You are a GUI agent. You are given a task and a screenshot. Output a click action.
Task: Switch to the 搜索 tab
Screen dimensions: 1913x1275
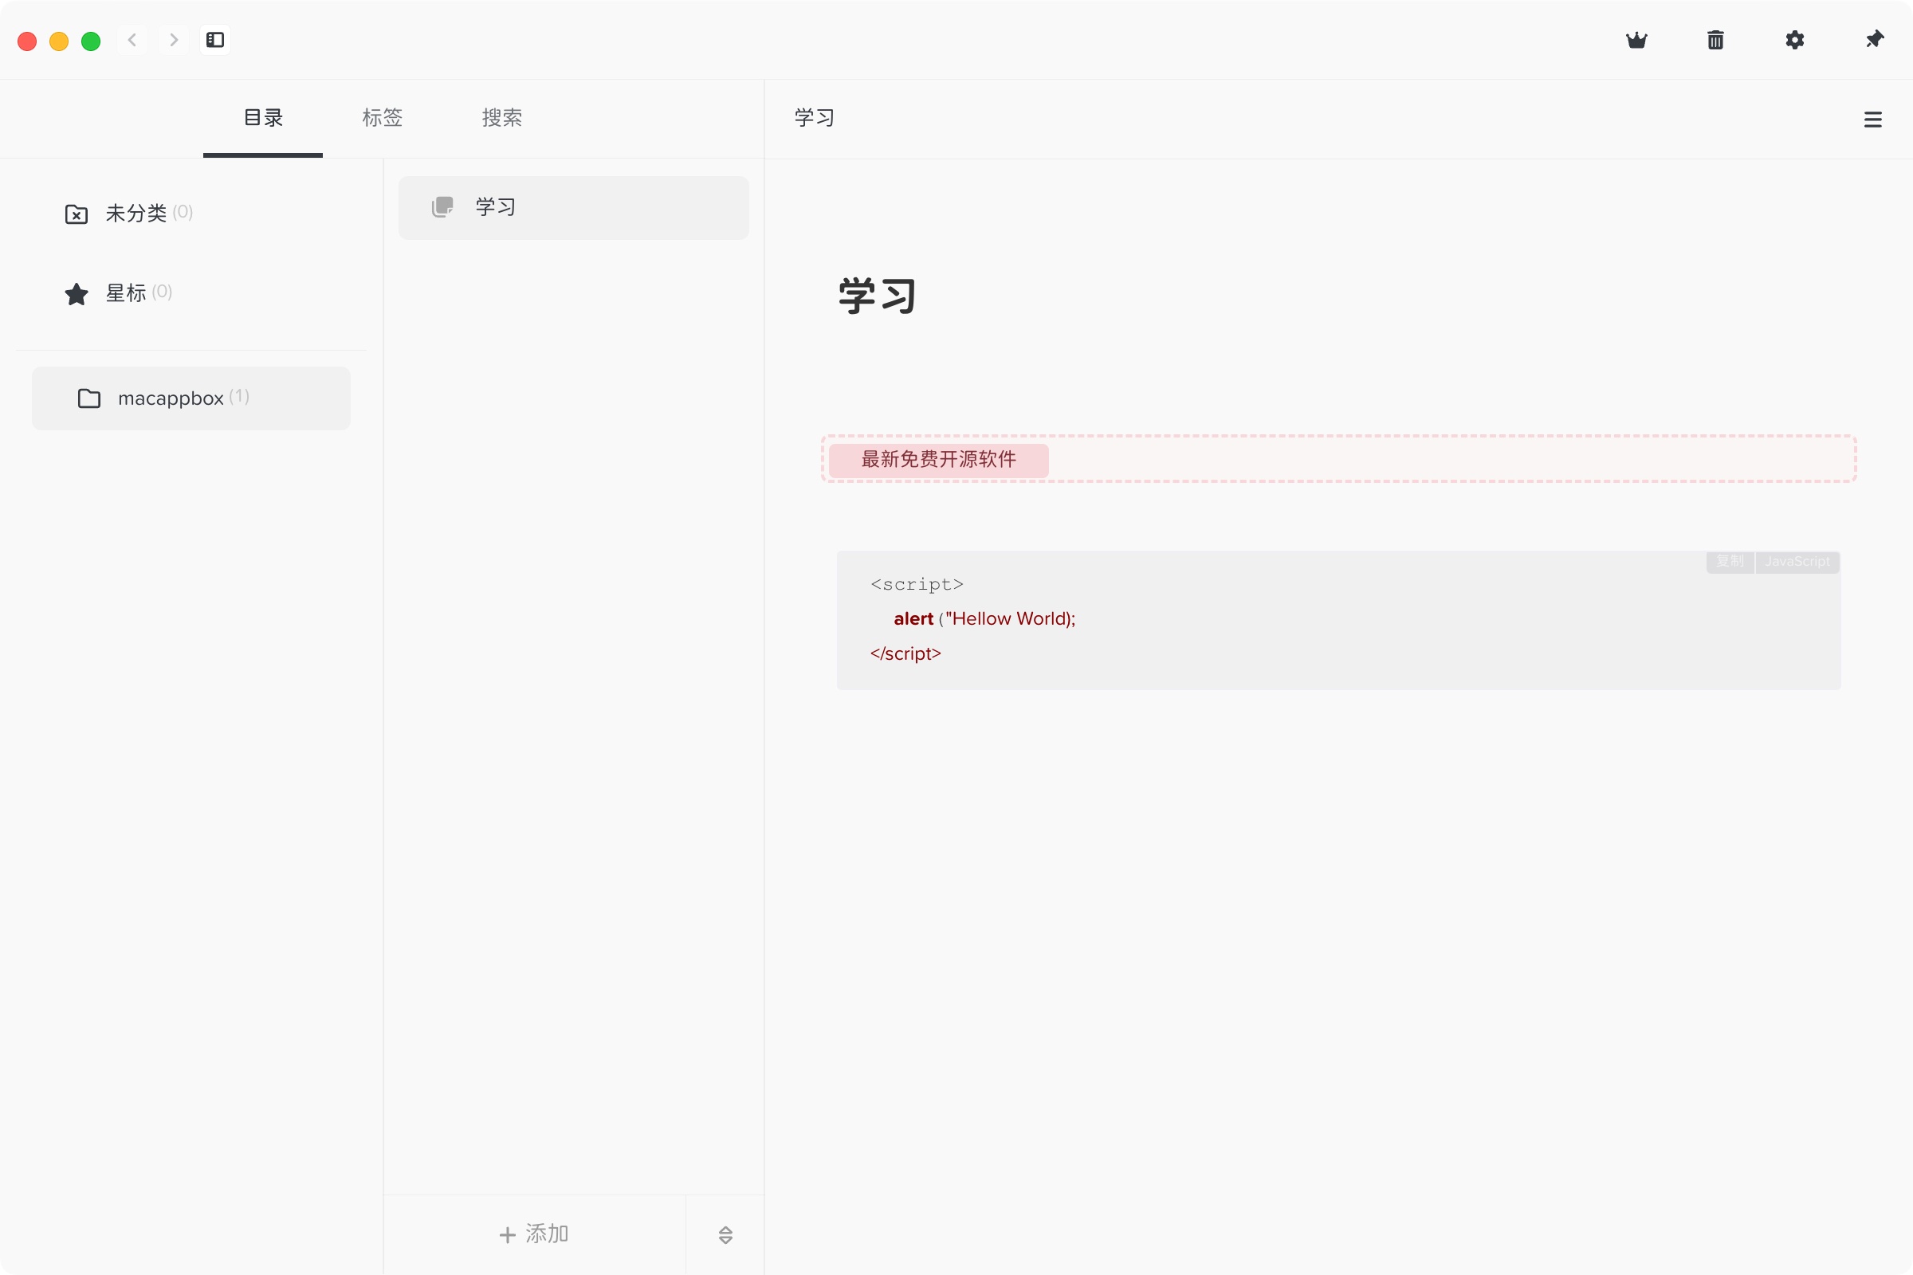click(x=502, y=118)
